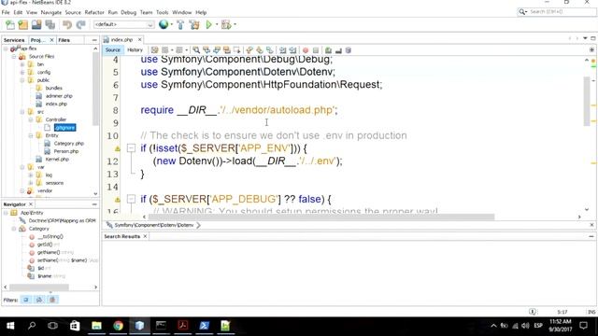
Task: Click the Redo toolbar icon
Action: coord(80,25)
